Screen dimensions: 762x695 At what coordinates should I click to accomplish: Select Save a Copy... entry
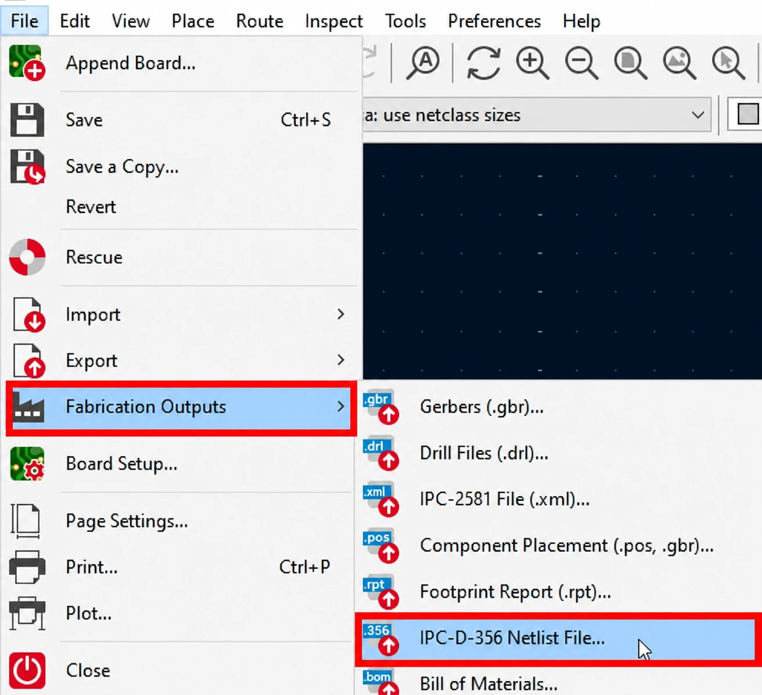click(122, 167)
